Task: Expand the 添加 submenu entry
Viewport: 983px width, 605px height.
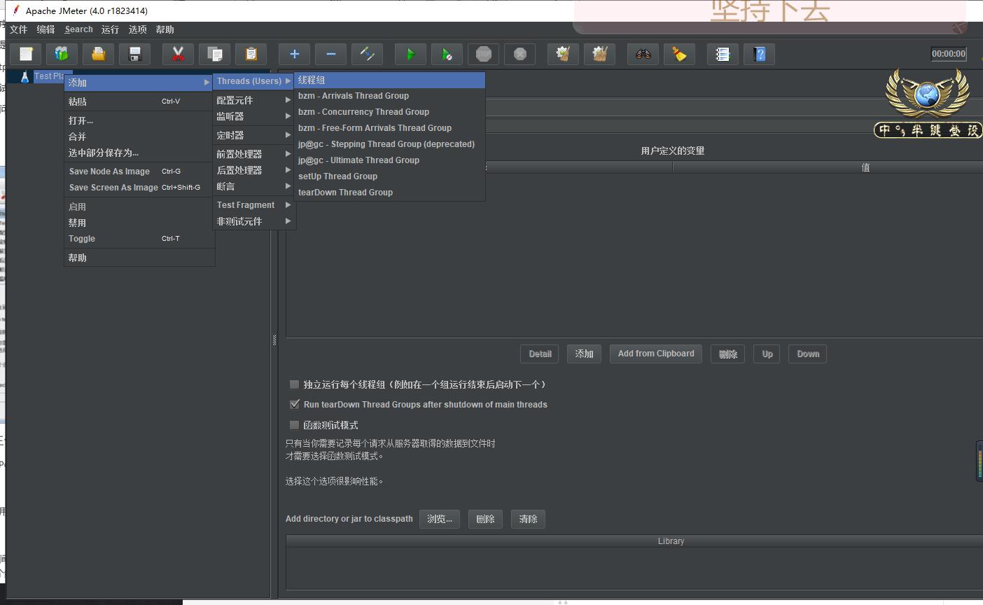Action: 139,83
